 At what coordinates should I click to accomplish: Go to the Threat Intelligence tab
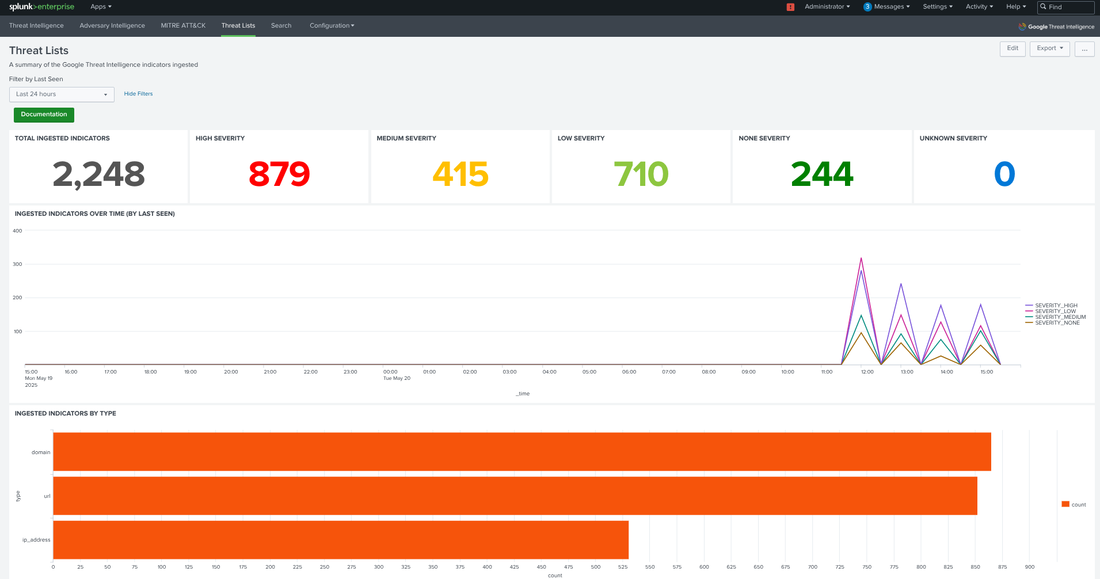36,26
